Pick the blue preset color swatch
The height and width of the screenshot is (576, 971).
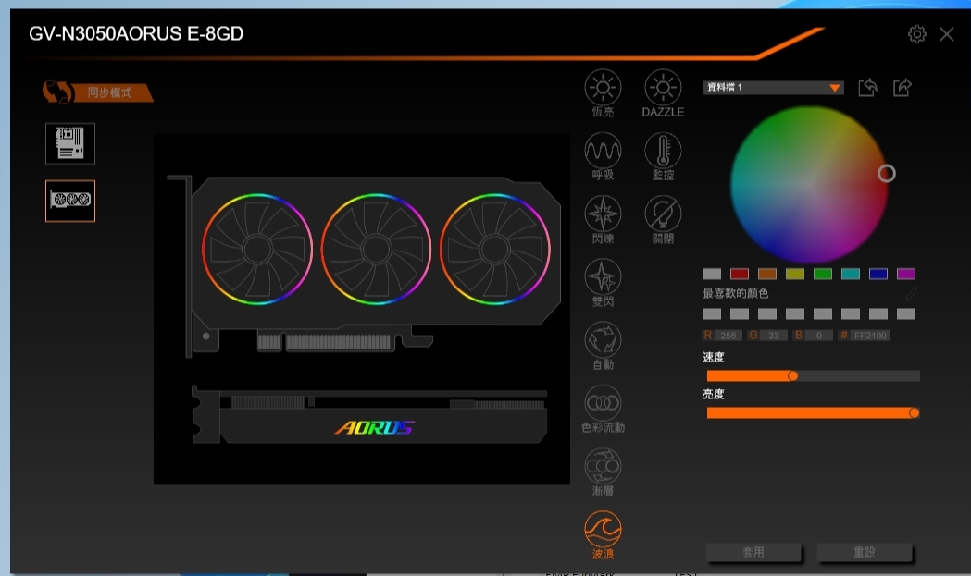(x=878, y=274)
